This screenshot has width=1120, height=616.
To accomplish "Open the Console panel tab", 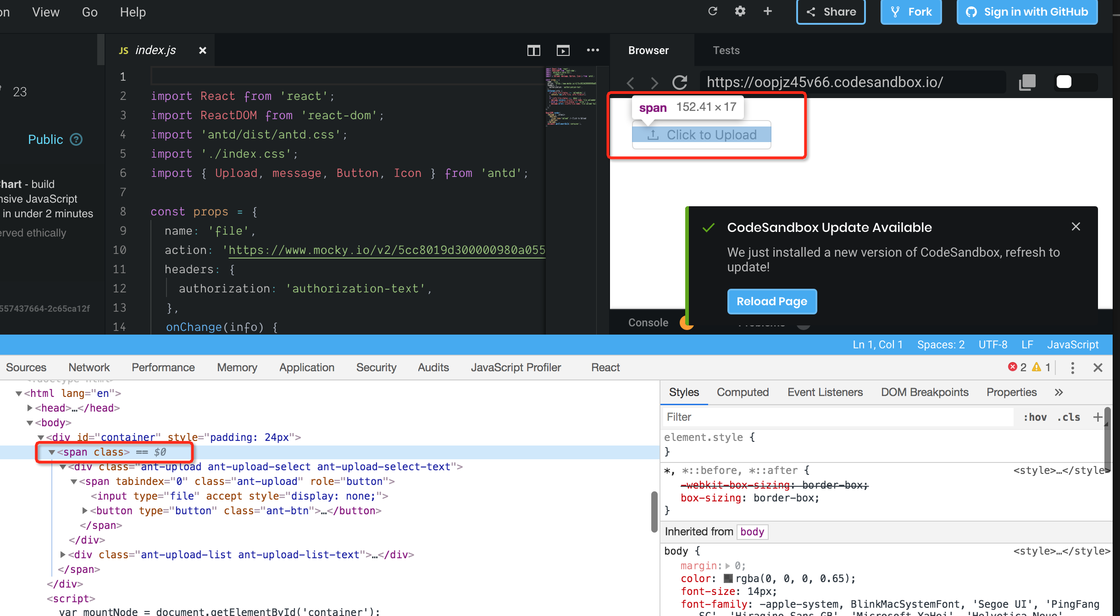I will [x=648, y=323].
